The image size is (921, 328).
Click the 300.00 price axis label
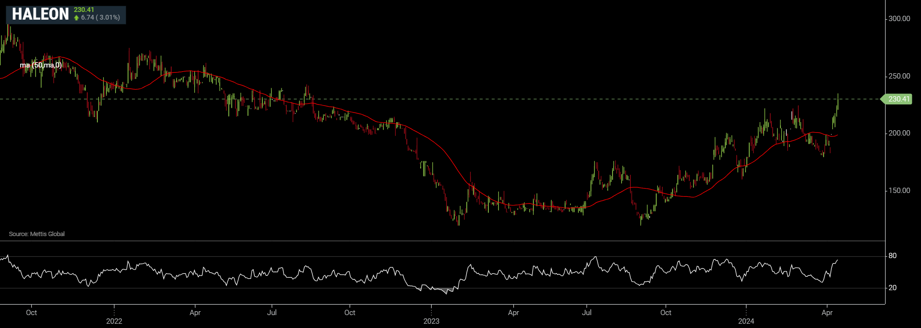(x=899, y=19)
